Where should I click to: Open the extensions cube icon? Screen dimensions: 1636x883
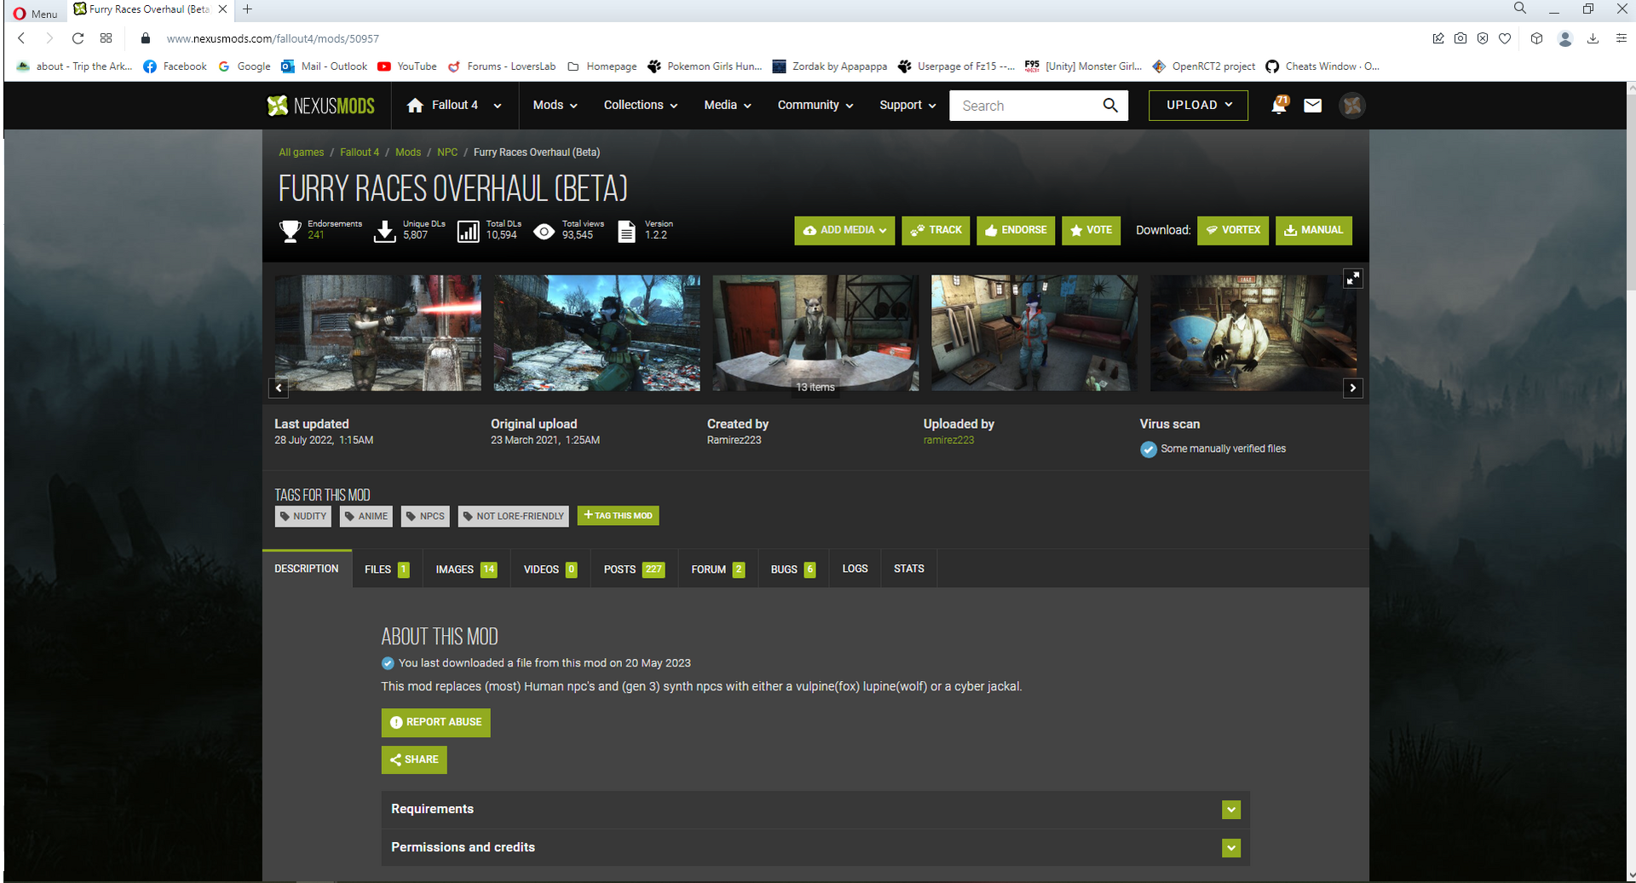(x=1536, y=38)
